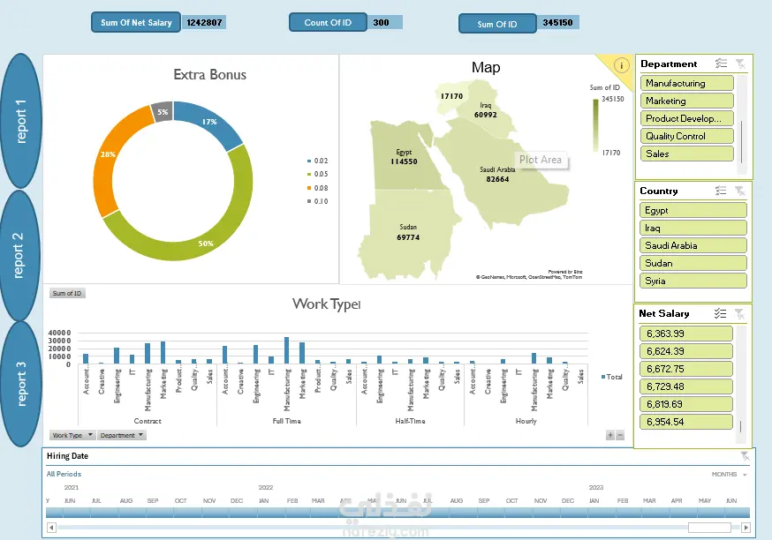This screenshot has height=540, width=772.
Task: Clear filter on Department slicer
Action: 740,64
